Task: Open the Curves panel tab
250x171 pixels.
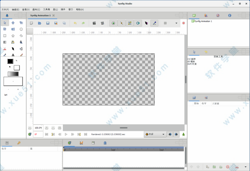Action: 81,143
